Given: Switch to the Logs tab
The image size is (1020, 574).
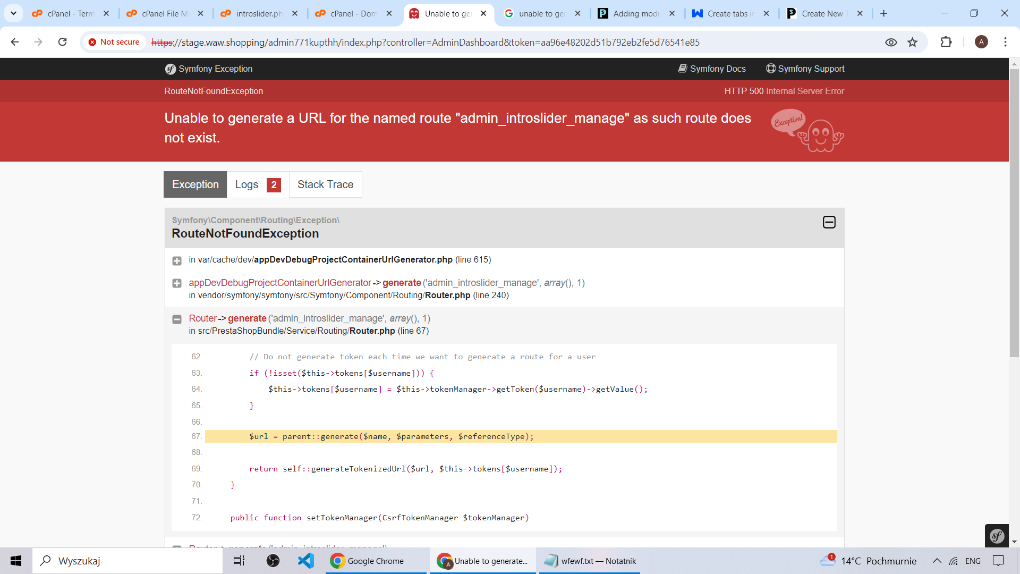Looking at the screenshot, I should [258, 184].
